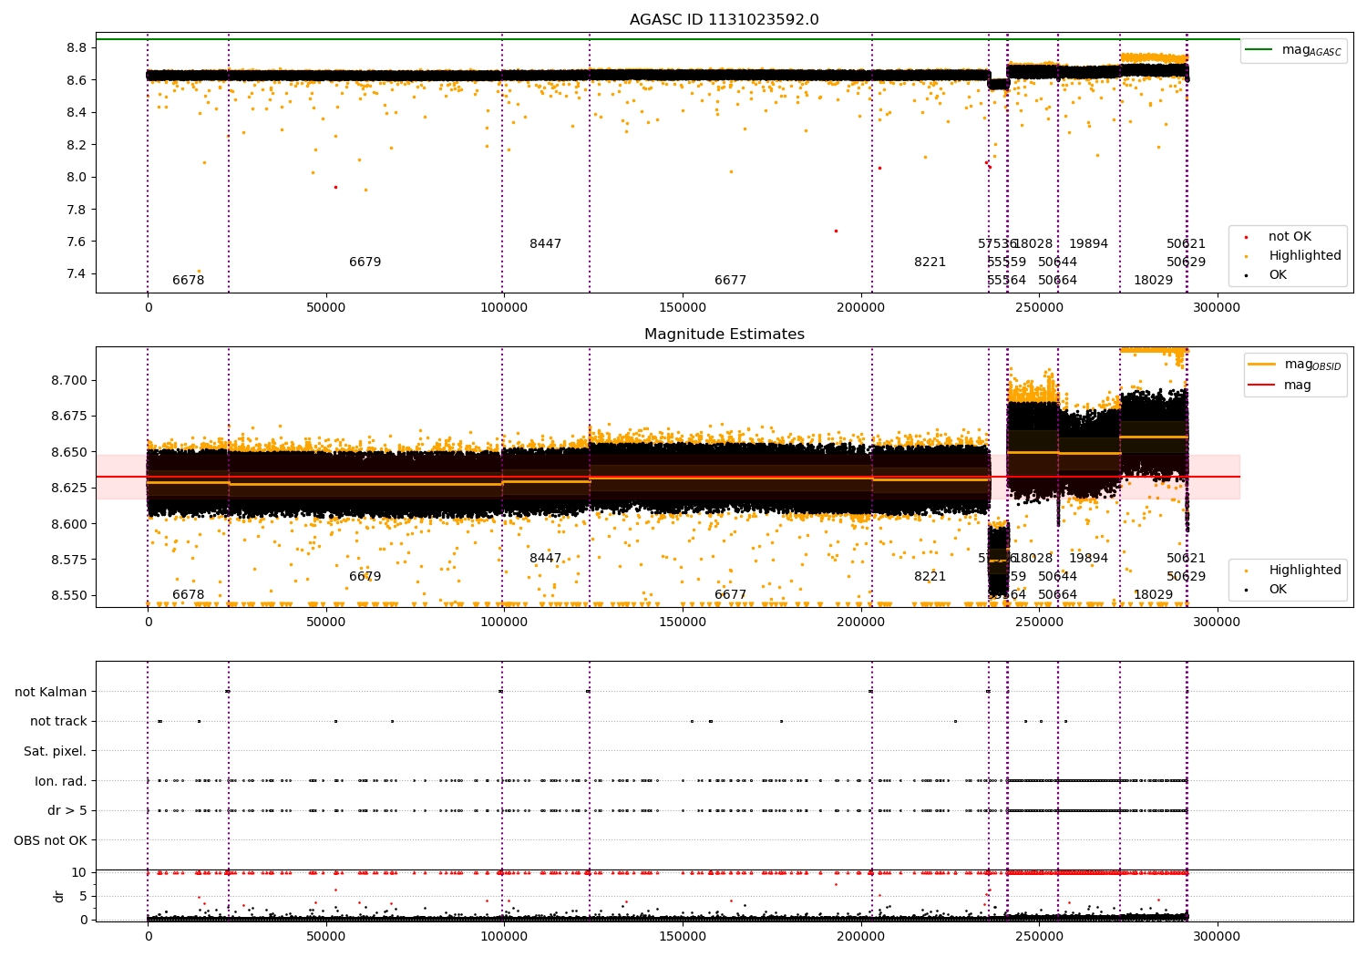This screenshot has height=957, width=1367.
Task: Select the 'OBS not OK' row label
Action: coord(51,840)
